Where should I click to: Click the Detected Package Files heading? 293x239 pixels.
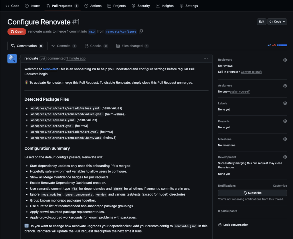click(47, 99)
